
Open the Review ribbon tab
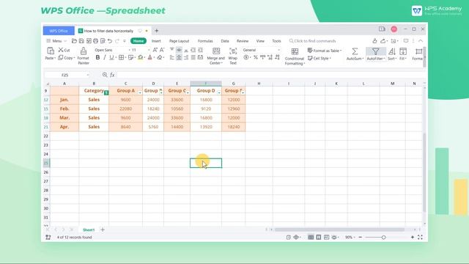[x=243, y=41]
